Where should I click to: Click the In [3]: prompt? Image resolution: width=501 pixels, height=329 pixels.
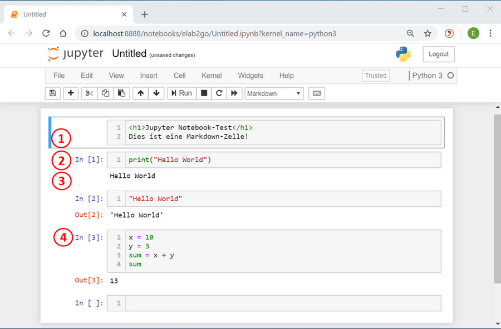click(89, 238)
